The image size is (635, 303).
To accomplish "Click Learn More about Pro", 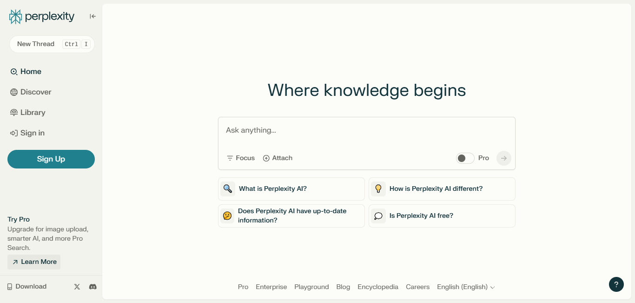I will point(34,262).
